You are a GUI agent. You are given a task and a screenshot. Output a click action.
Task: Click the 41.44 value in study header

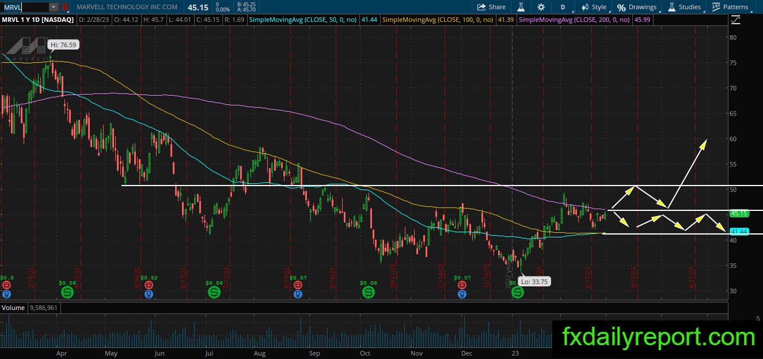pos(369,20)
